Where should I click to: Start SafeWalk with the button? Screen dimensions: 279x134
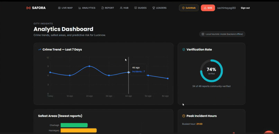click(x=189, y=8)
